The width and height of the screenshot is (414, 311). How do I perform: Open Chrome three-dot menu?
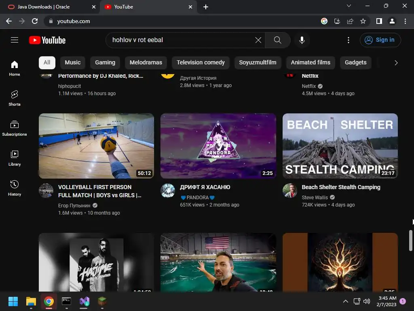pyautogui.click(x=405, y=21)
